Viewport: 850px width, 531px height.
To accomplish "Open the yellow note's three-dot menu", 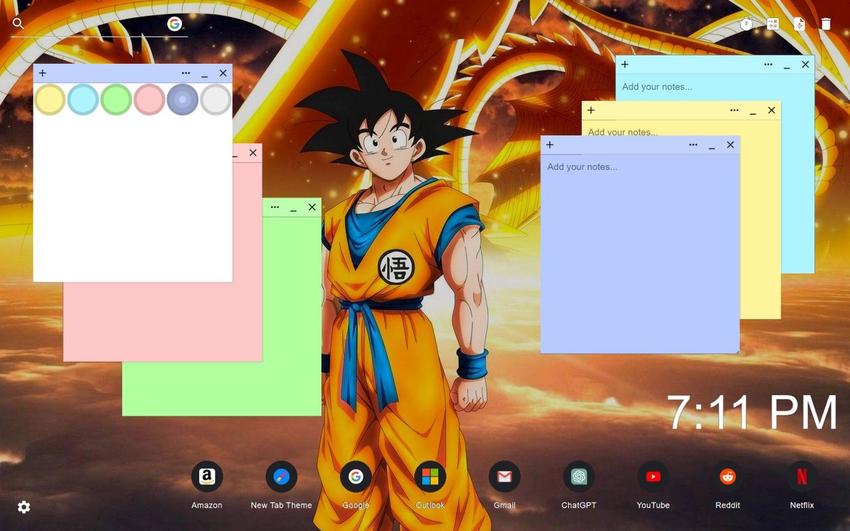I will (734, 110).
